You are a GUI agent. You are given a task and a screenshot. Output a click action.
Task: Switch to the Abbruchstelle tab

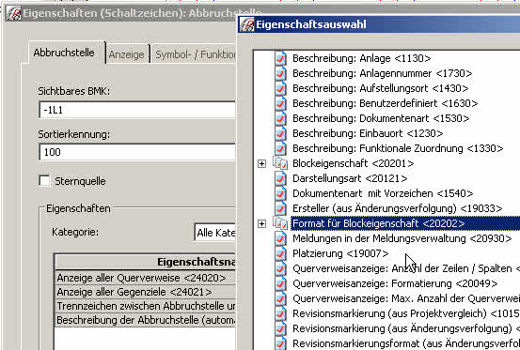(64, 53)
